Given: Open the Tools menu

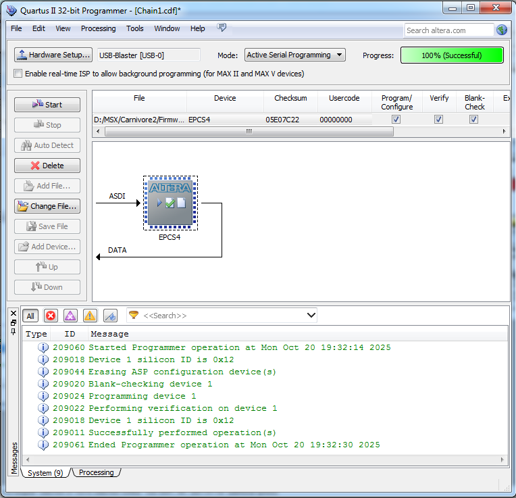Looking at the screenshot, I should pos(135,28).
